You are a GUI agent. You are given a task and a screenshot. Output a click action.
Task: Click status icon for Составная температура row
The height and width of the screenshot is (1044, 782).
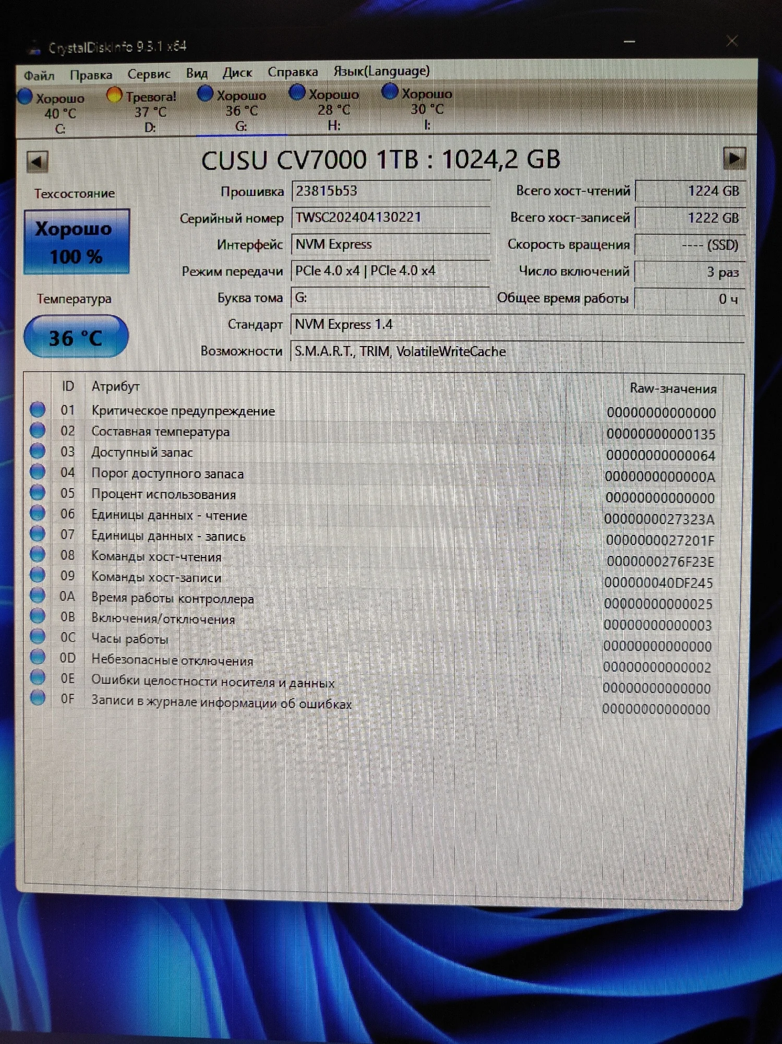(x=38, y=431)
